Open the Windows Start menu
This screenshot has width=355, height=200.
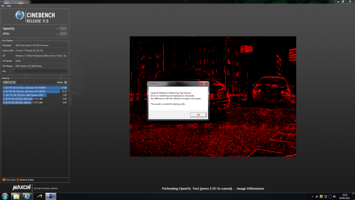pos(5,197)
